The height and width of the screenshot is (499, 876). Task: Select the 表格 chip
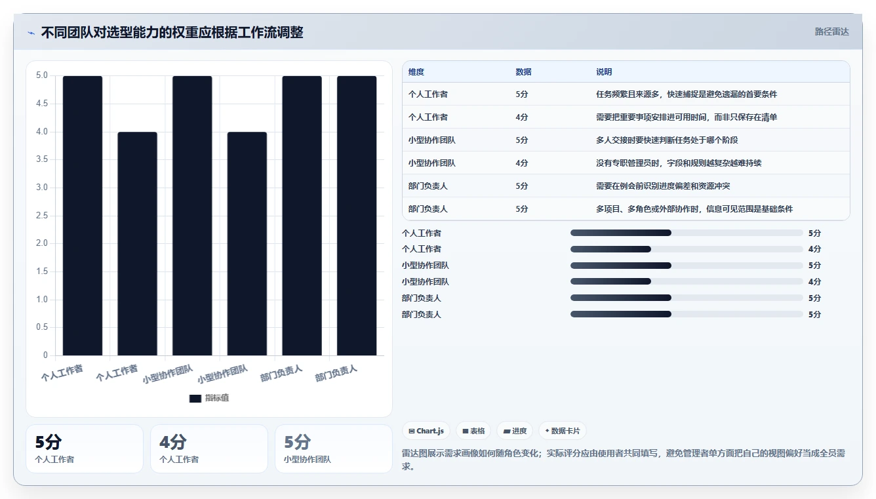point(473,431)
